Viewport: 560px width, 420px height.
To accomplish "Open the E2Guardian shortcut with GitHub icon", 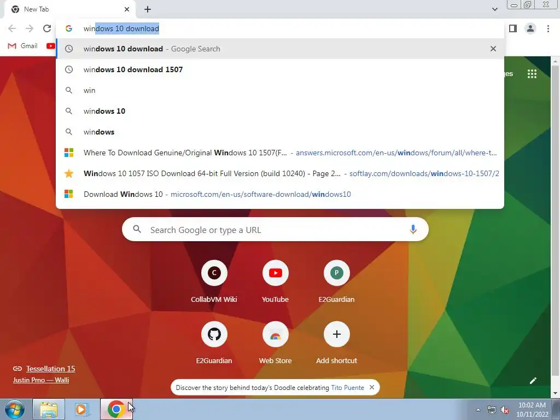I will [214, 343].
